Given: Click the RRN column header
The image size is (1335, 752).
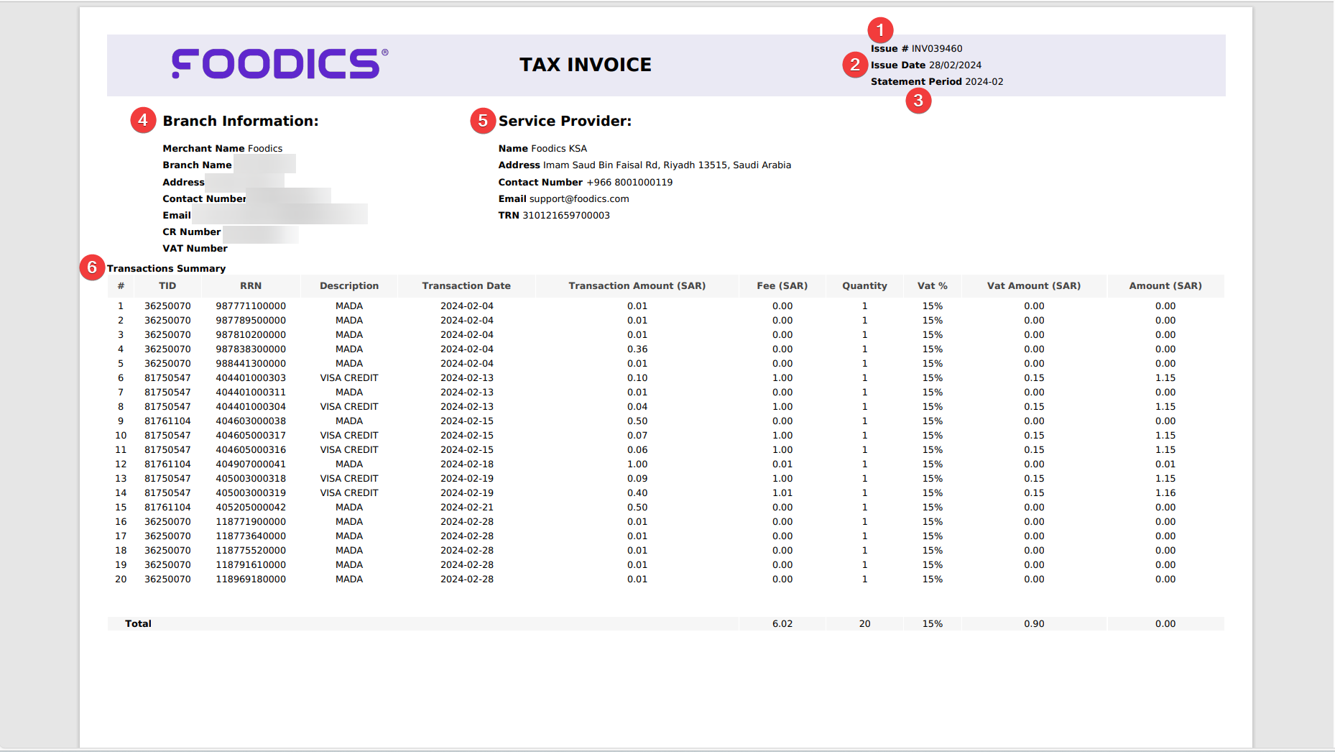Looking at the screenshot, I should click(x=251, y=286).
